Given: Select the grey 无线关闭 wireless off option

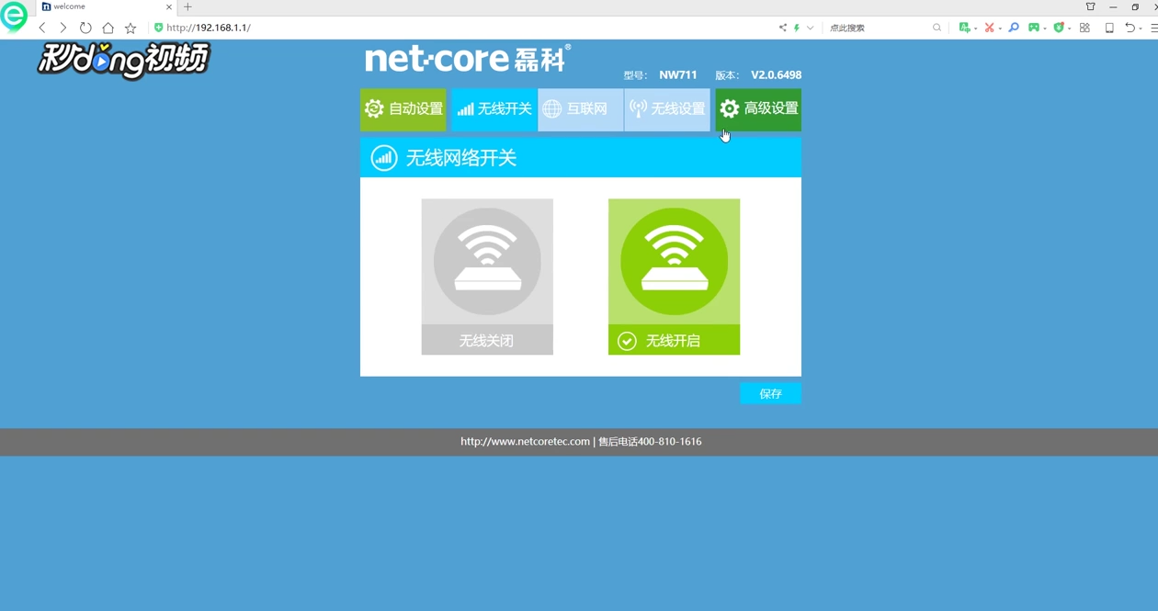Looking at the screenshot, I should (x=487, y=340).
